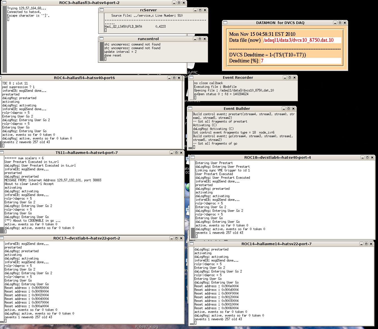Minimize the Event Recorder window

point(285,77)
